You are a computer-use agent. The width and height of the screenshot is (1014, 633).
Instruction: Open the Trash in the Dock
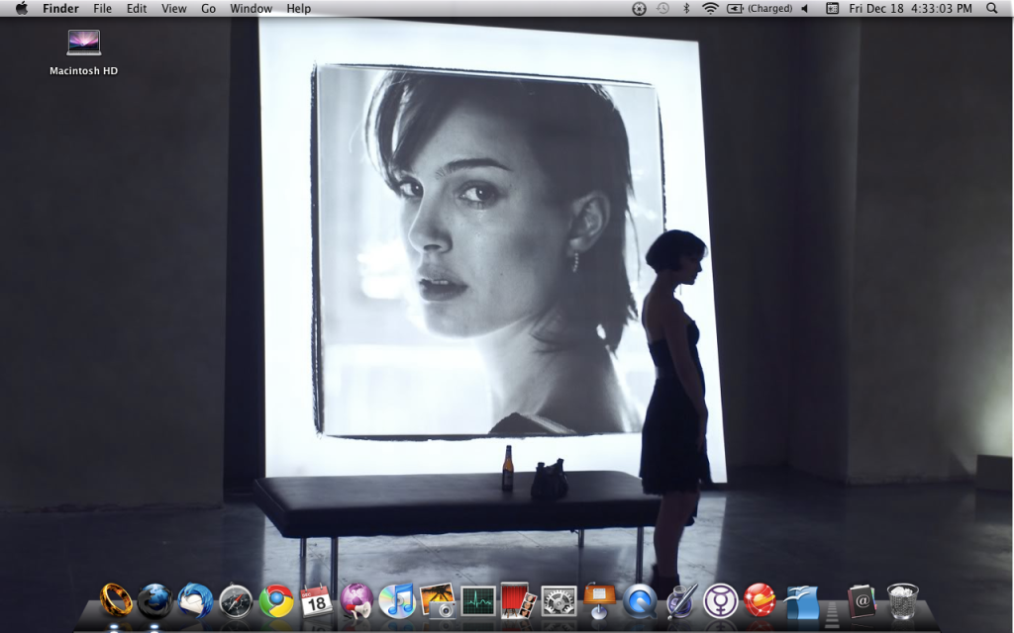coord(902,600)
